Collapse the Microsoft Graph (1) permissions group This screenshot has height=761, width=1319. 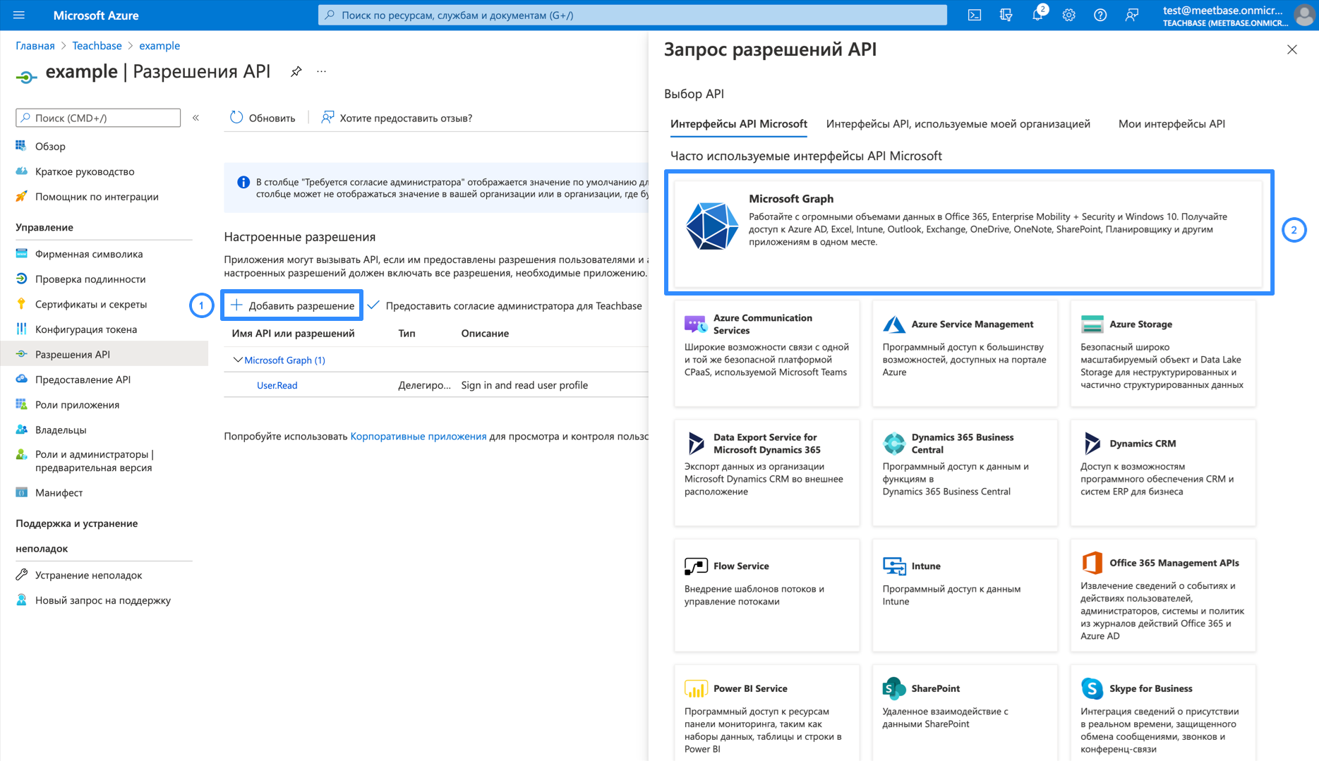point(237,360)
